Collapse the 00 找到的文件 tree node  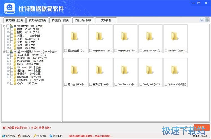click(4, 26)
